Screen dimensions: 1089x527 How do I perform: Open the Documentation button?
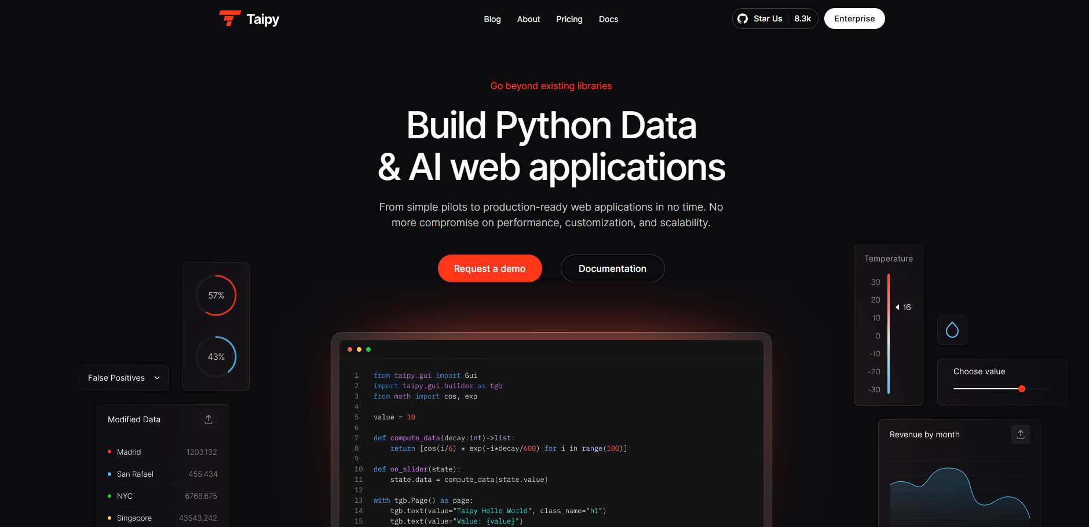pyautogui.click(x=612, y=268)
